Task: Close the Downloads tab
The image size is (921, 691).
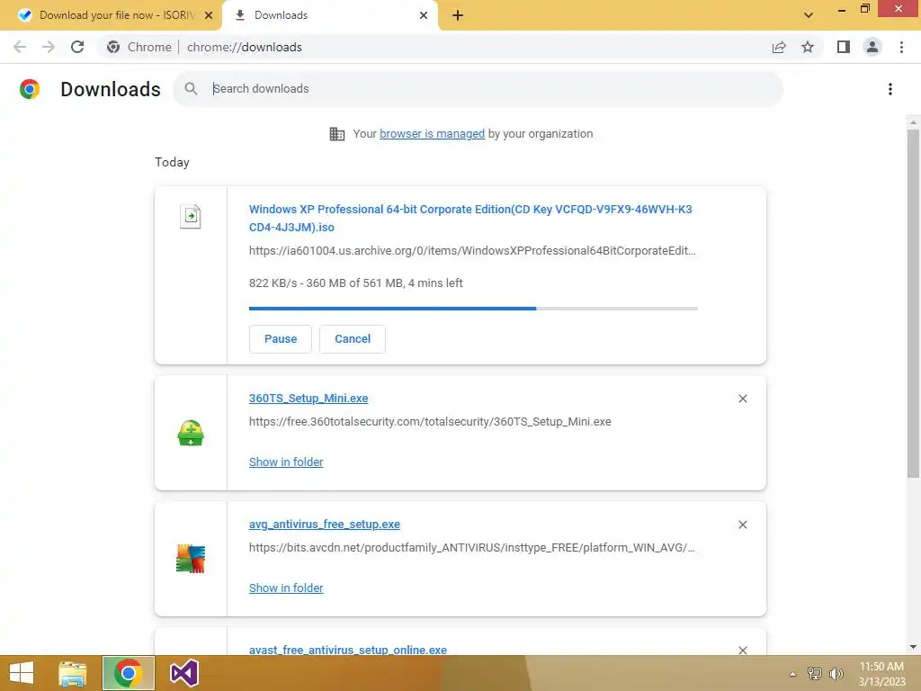Action: (x=424, y=15)
